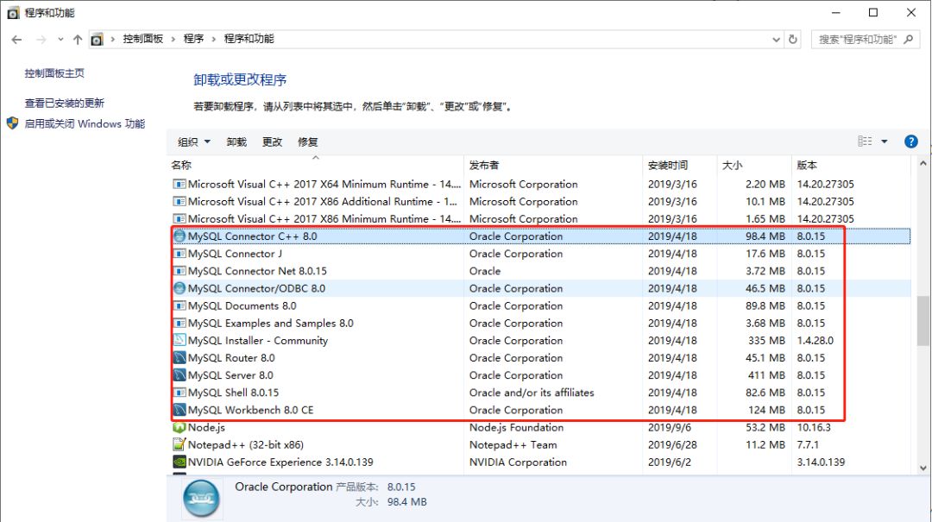
Task: Click 卸载 in the toolbar
Action: coord(236,142)
